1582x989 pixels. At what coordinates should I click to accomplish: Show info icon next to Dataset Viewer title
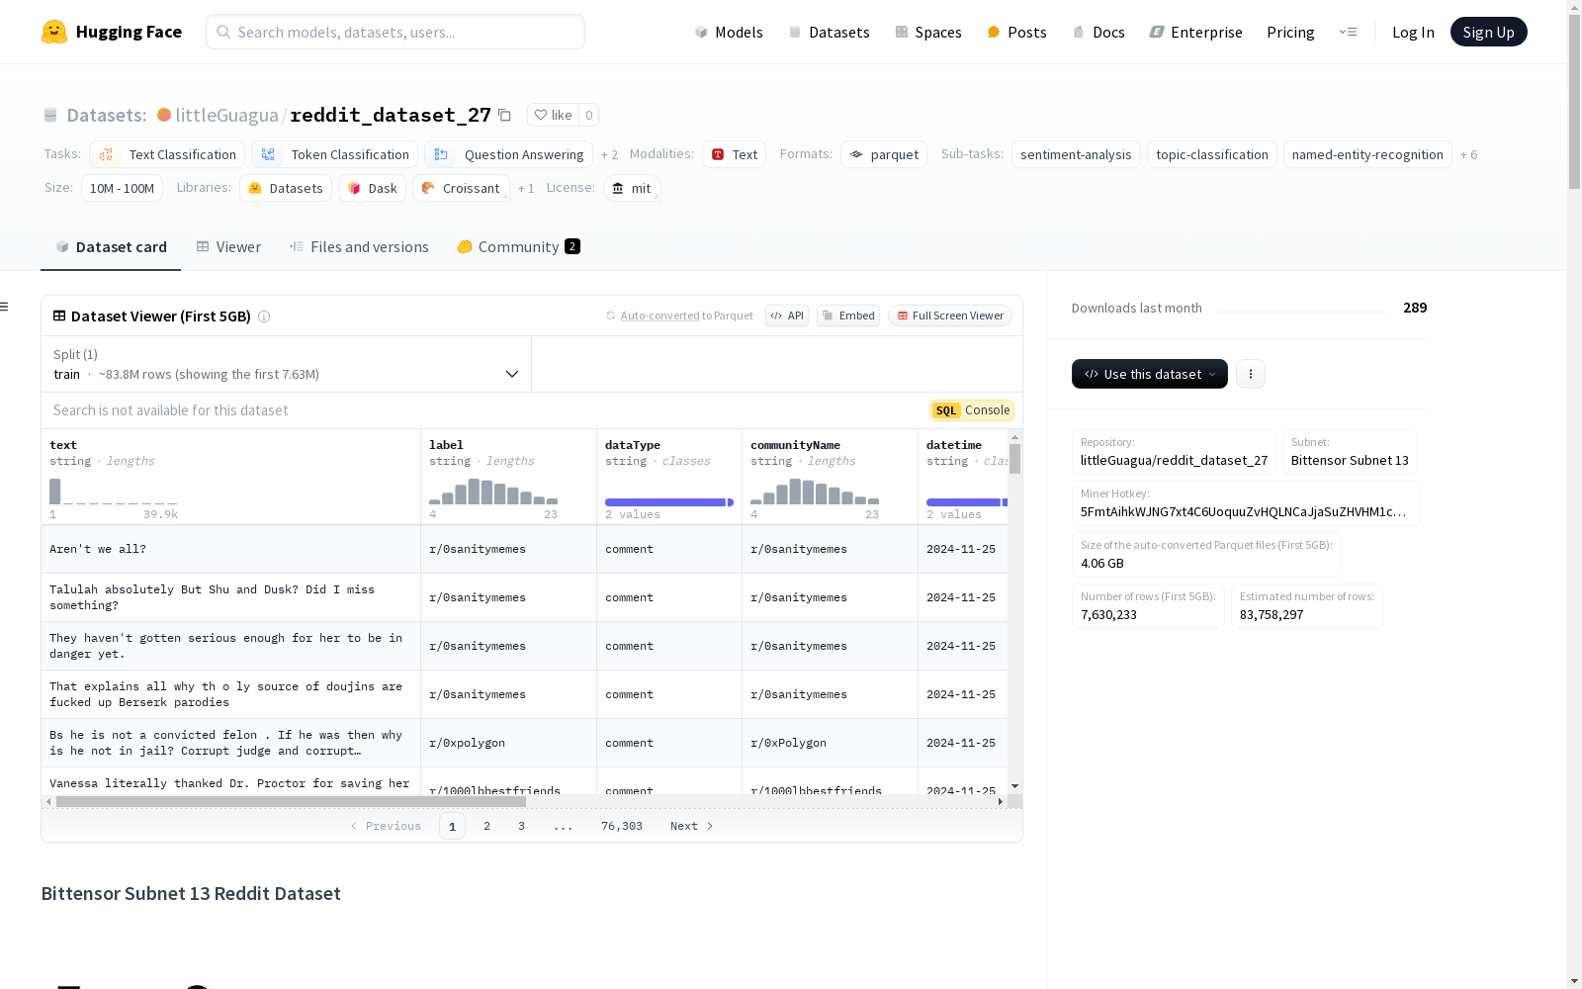coord(264,316)
